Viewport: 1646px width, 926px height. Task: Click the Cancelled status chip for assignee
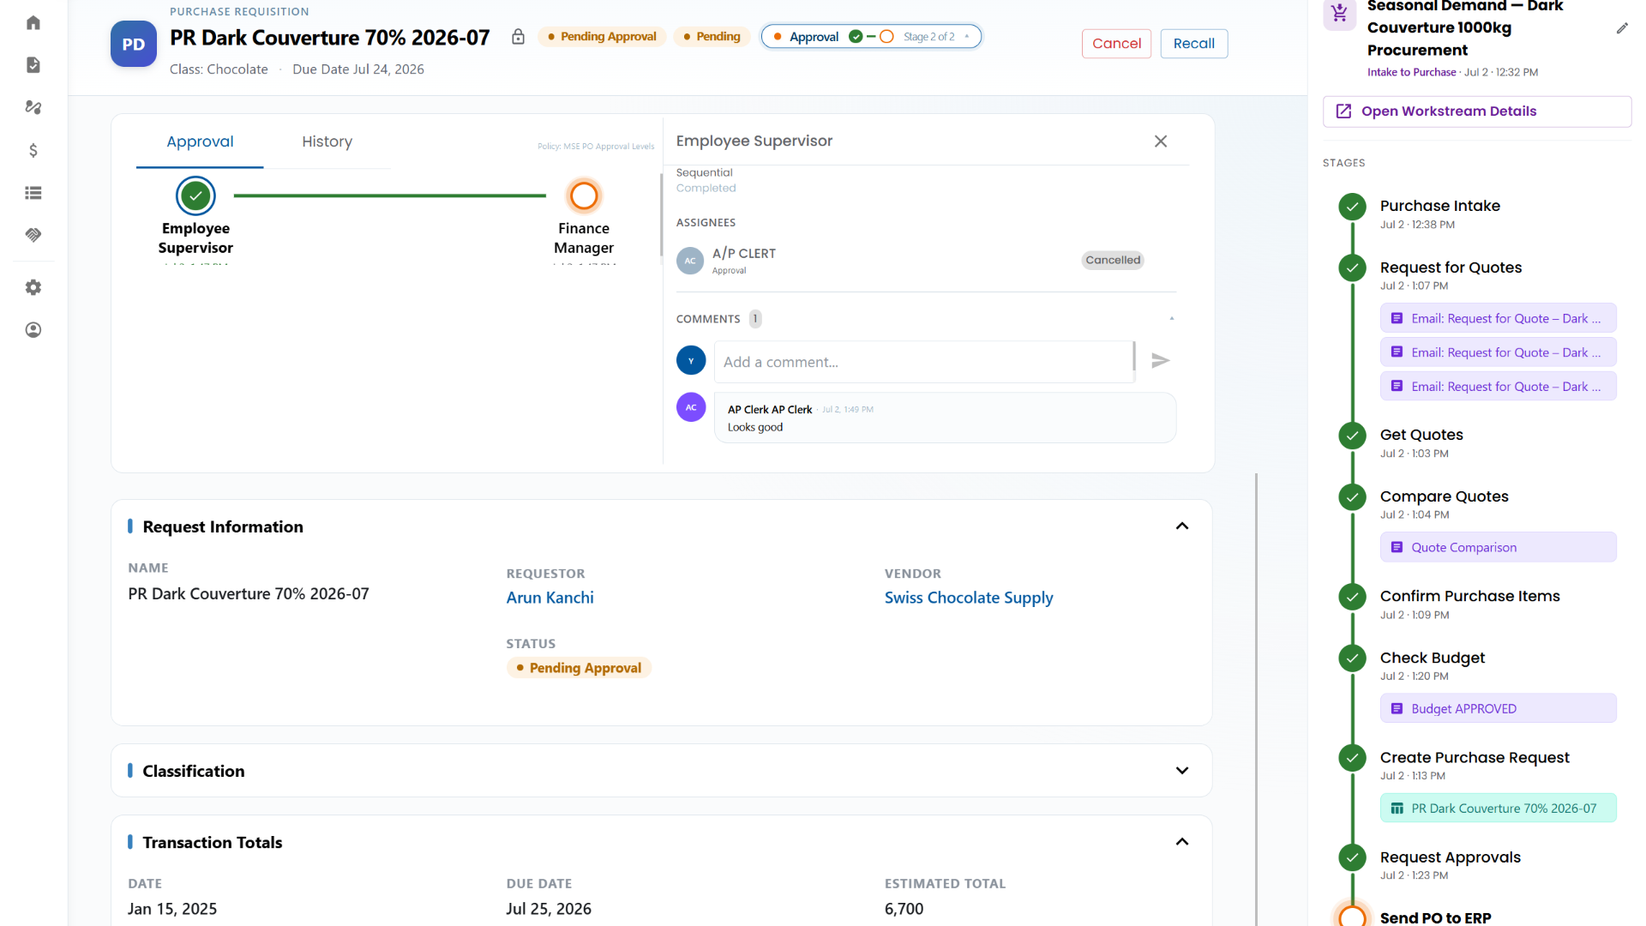(1112, 260)
